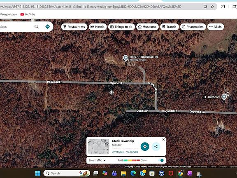The width and height of the screenshot is (237, 178).
Task: Click the coordinates 37.917354, -93.152288 link
Action: point(125,152)
